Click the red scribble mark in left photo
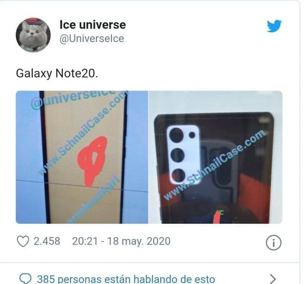The image size is (304, 284). [92, 161]
